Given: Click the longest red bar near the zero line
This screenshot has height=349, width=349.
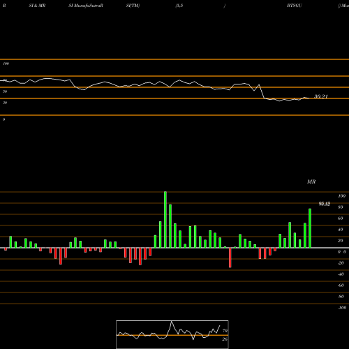Looking at the screenshot, I should pos(230,258).
